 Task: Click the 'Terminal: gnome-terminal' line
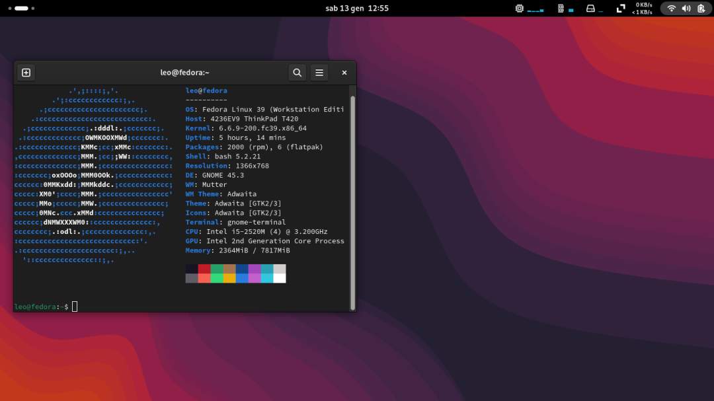pyautogui.click(x=235, y=222)
